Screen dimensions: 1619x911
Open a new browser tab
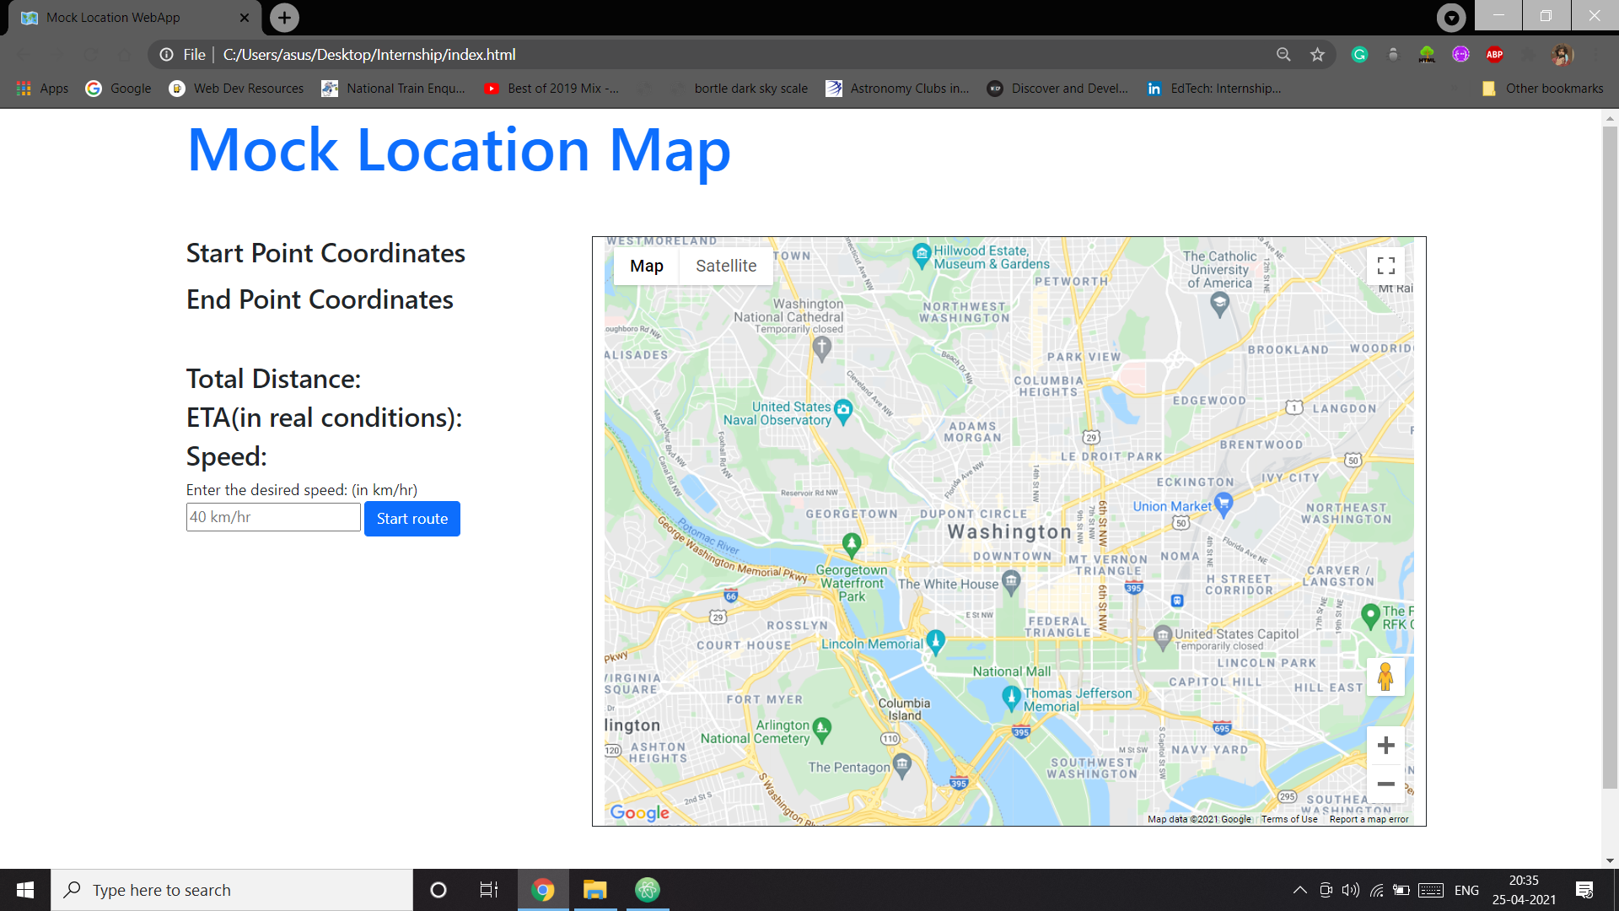[283, 17]
